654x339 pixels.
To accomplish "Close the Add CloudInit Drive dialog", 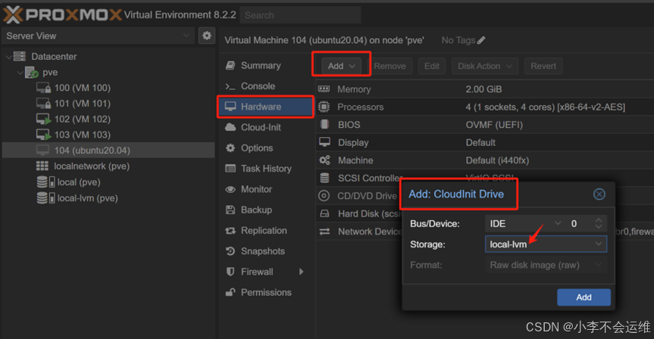I will (599, 194).
